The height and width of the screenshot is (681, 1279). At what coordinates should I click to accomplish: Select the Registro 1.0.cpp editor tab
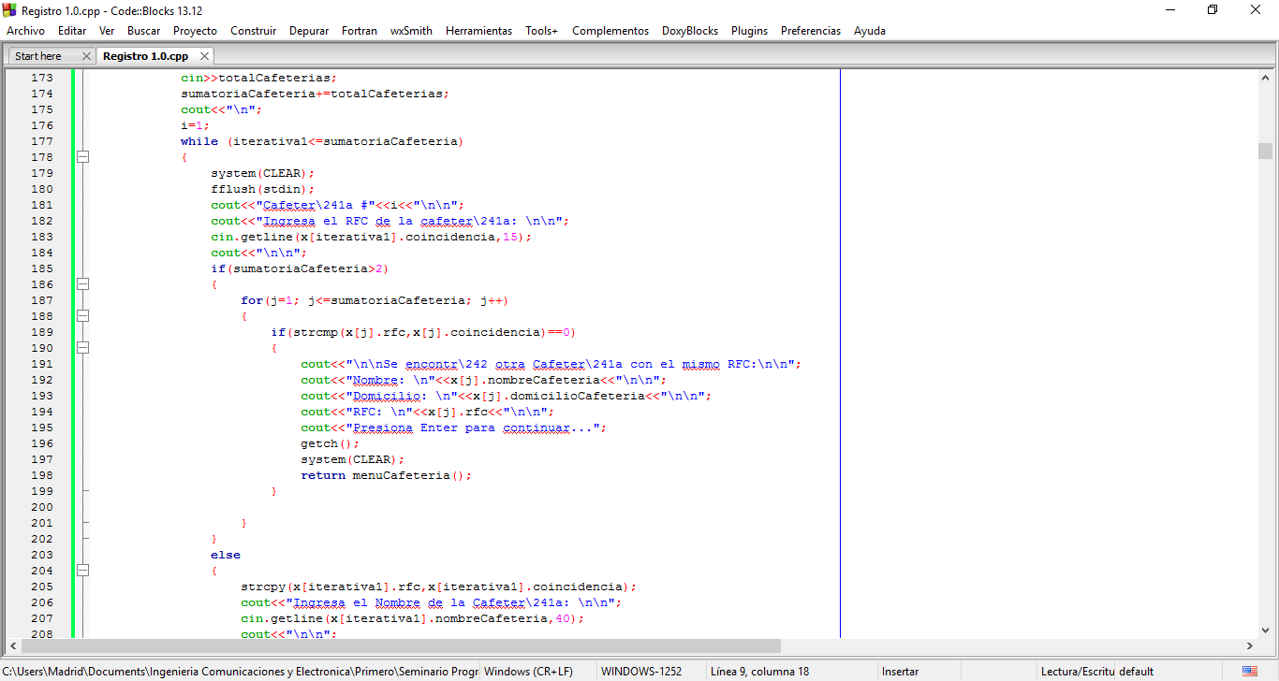tap(145, 56)
